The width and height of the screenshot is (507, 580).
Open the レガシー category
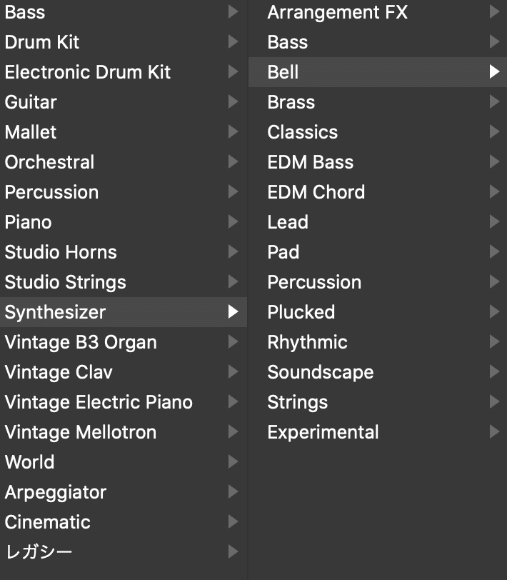click(x=39, y=552)
